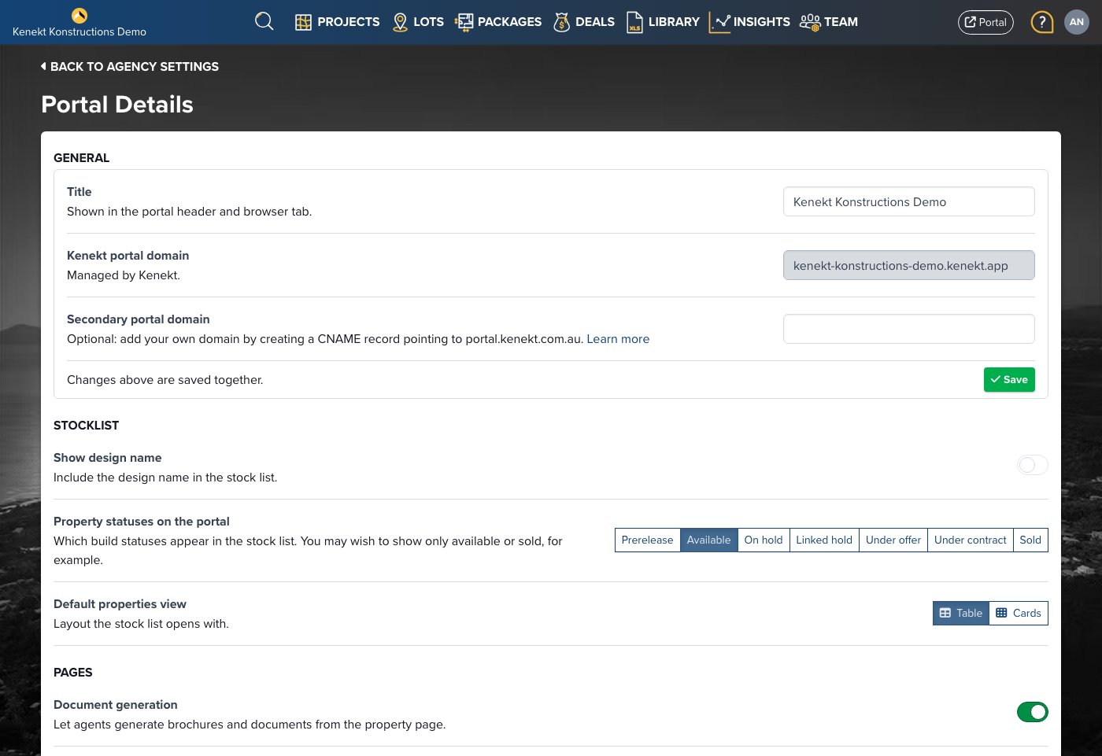Click the back arrow beside Agency Settings
This screenshot has width=1102, height=756.
pyautogui.click(x=43, y=67)
